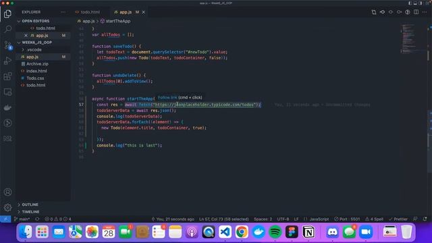The image size is (432, 243).
Task: Open Discord from the dock
Action: coord(333,232)
